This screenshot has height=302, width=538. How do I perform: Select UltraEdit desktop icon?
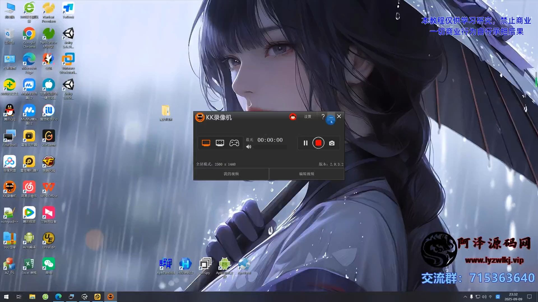48,240
